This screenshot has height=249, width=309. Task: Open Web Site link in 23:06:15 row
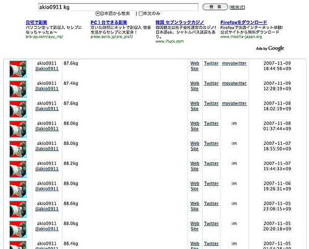(x=195, y=206)
